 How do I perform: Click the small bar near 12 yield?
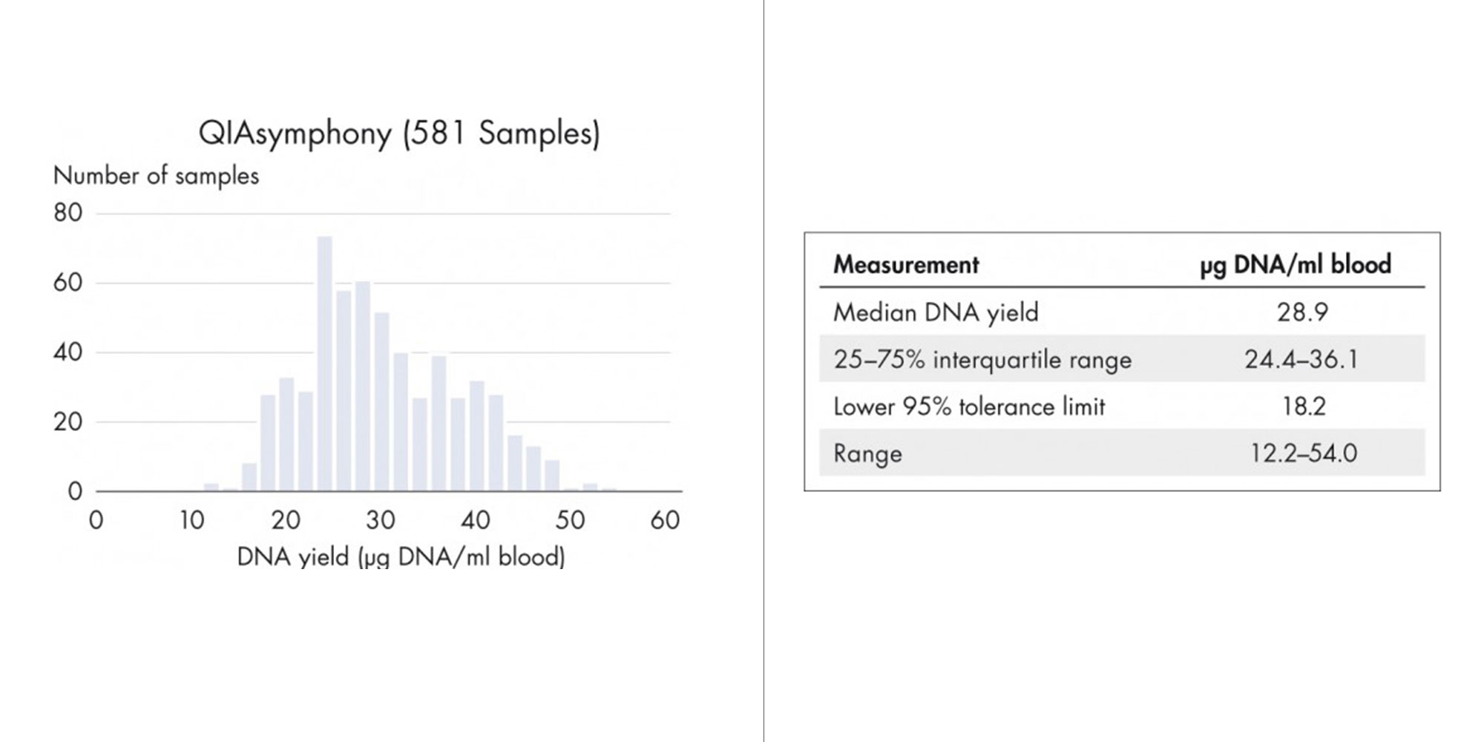[211, 487]
